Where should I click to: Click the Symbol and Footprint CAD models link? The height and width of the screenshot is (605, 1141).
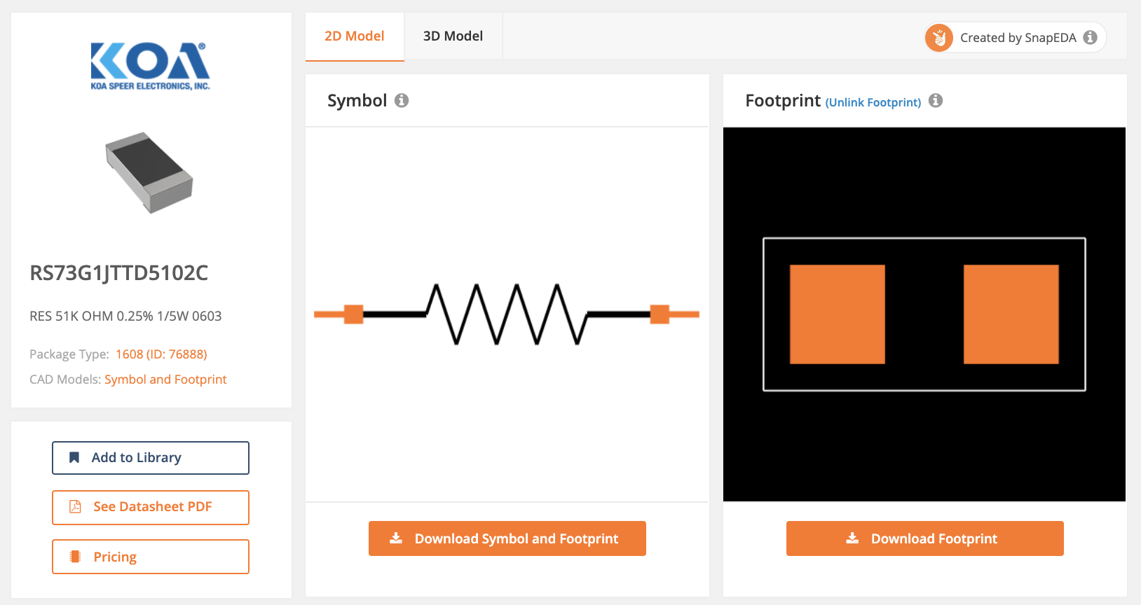[165, 379]
